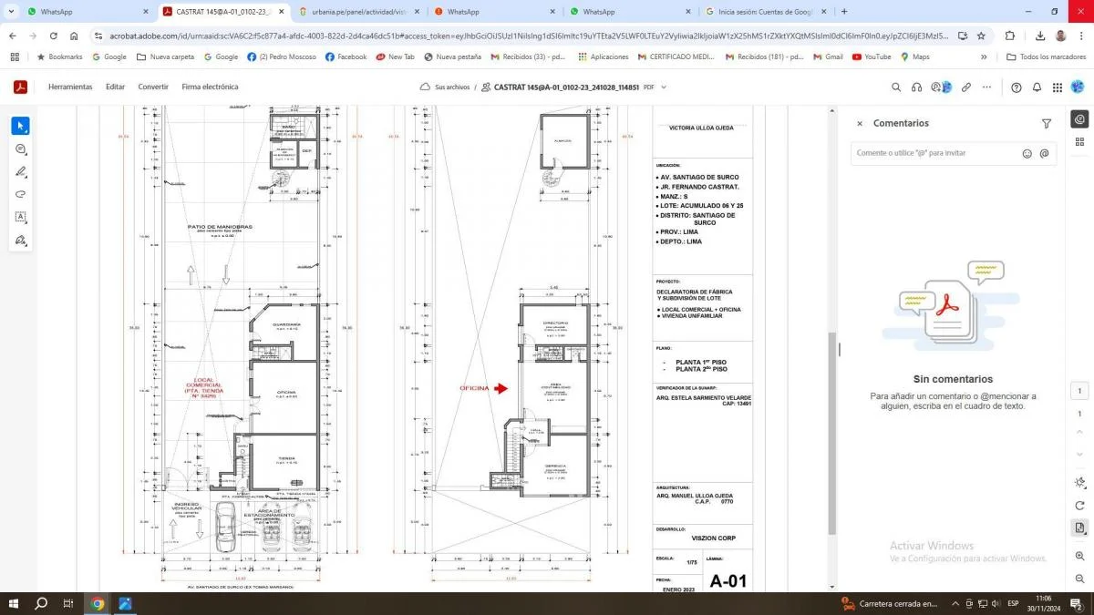Viewport: 1094px width, 615px height.
Task: Open the page display view options icon
Action: pos(1080,528)
